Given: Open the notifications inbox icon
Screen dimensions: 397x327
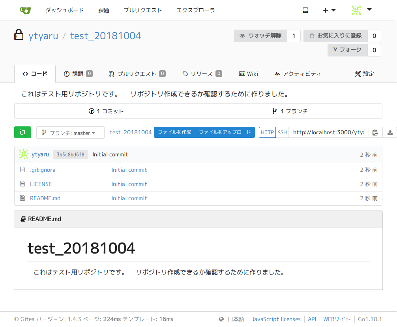Looking at the screenshot, I should click(305, 10).
